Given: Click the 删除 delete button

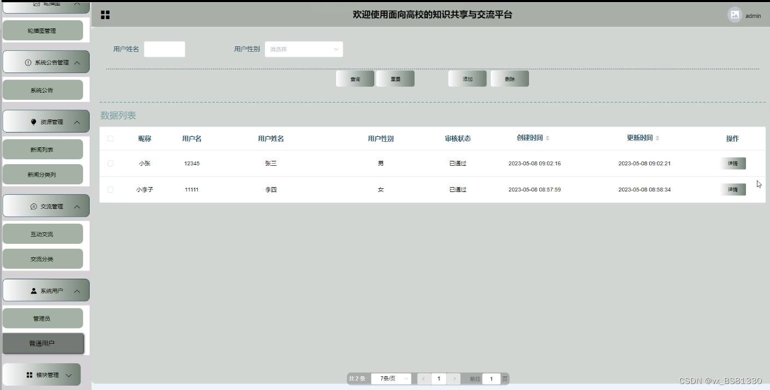Looking at the screenshot, I should 510,79.
